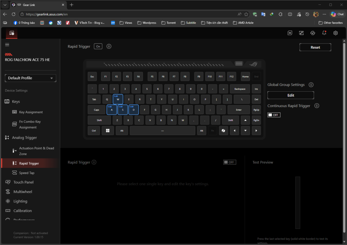347x245 pixels.
Task: Toggle the Rapid Trigger 'On' button at top
Action: coord(98,46)
